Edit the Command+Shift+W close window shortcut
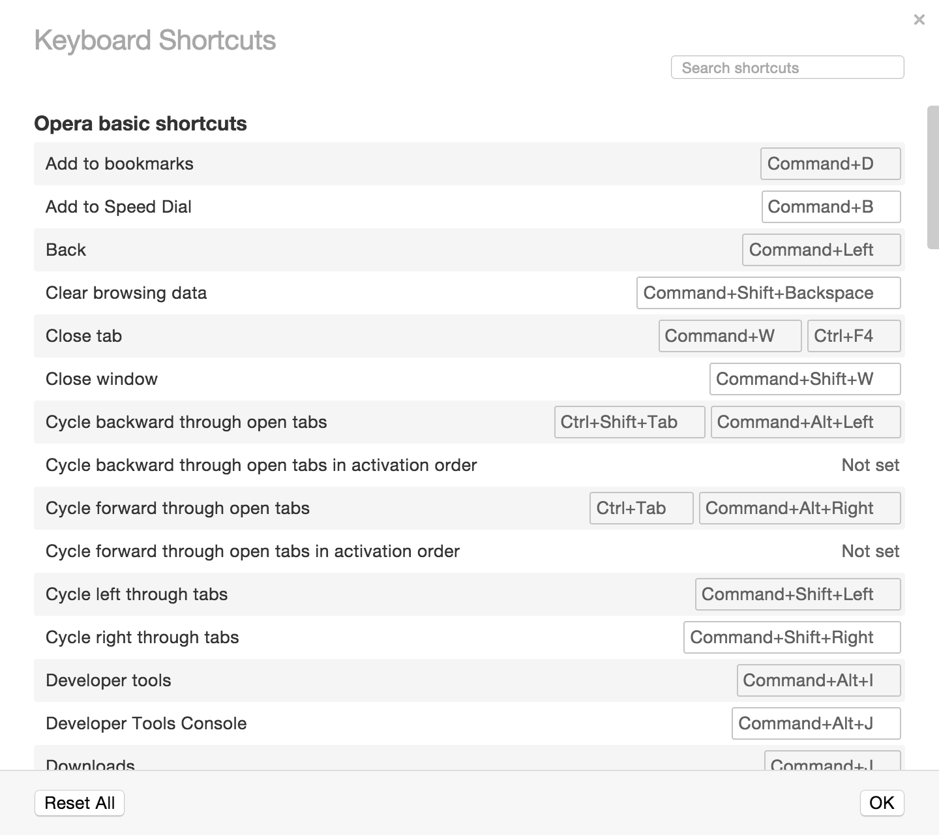The image size is (939, 835). [805, 379]
